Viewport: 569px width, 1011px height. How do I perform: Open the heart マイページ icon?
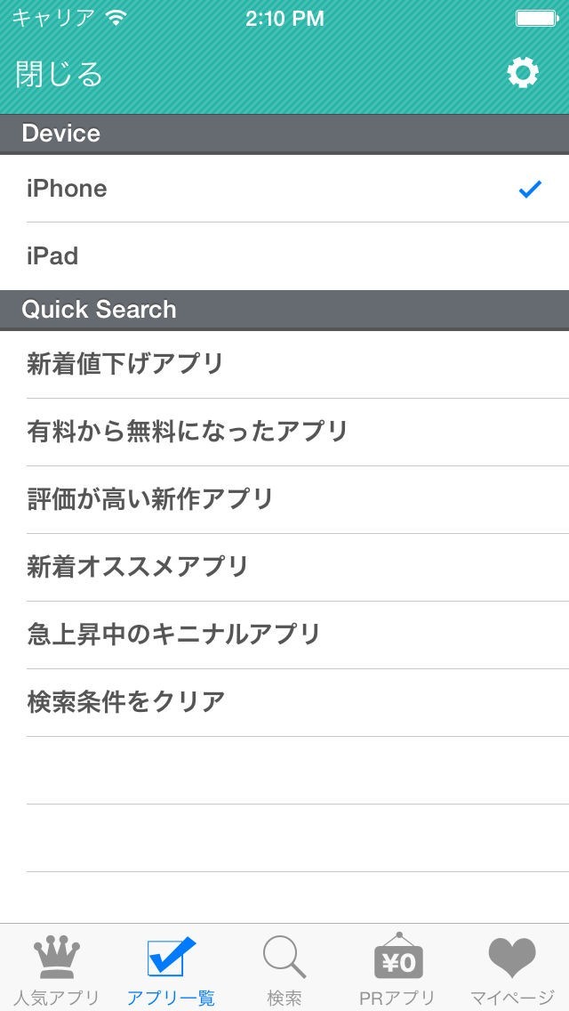click(x=512, y=959)
